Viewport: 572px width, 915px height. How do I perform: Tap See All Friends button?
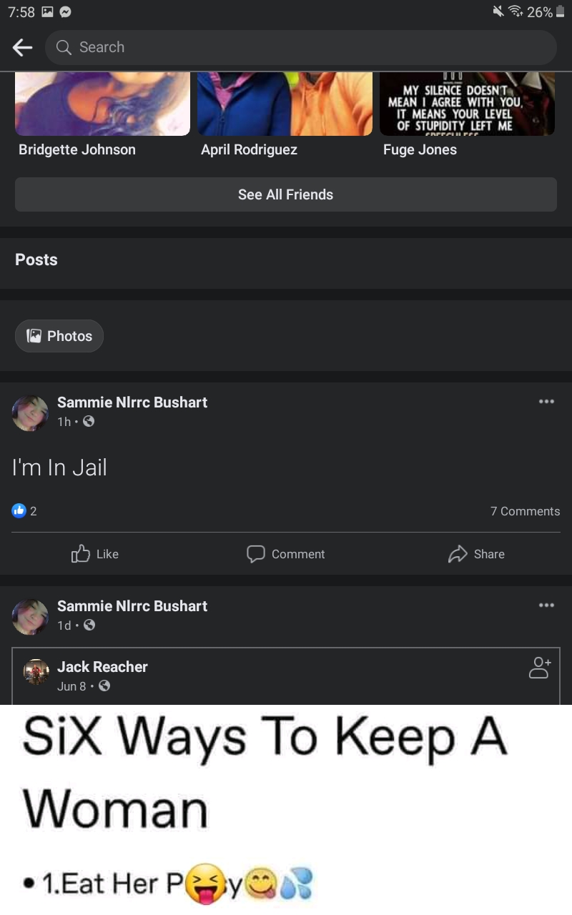click(286, 194)
